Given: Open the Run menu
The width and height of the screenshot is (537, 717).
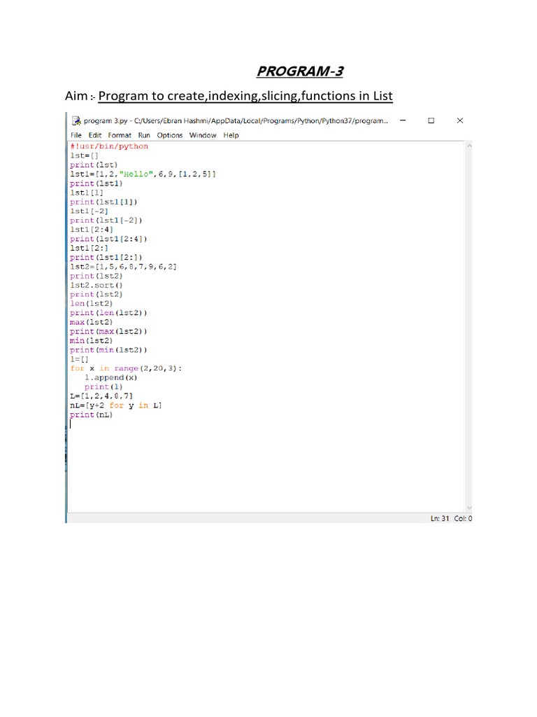Looking at the screenshot, I should (x=144, y=135).
